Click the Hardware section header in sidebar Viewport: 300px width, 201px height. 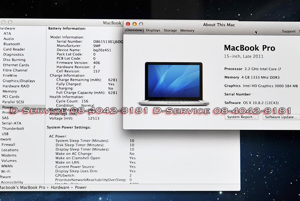pos(7,28)
